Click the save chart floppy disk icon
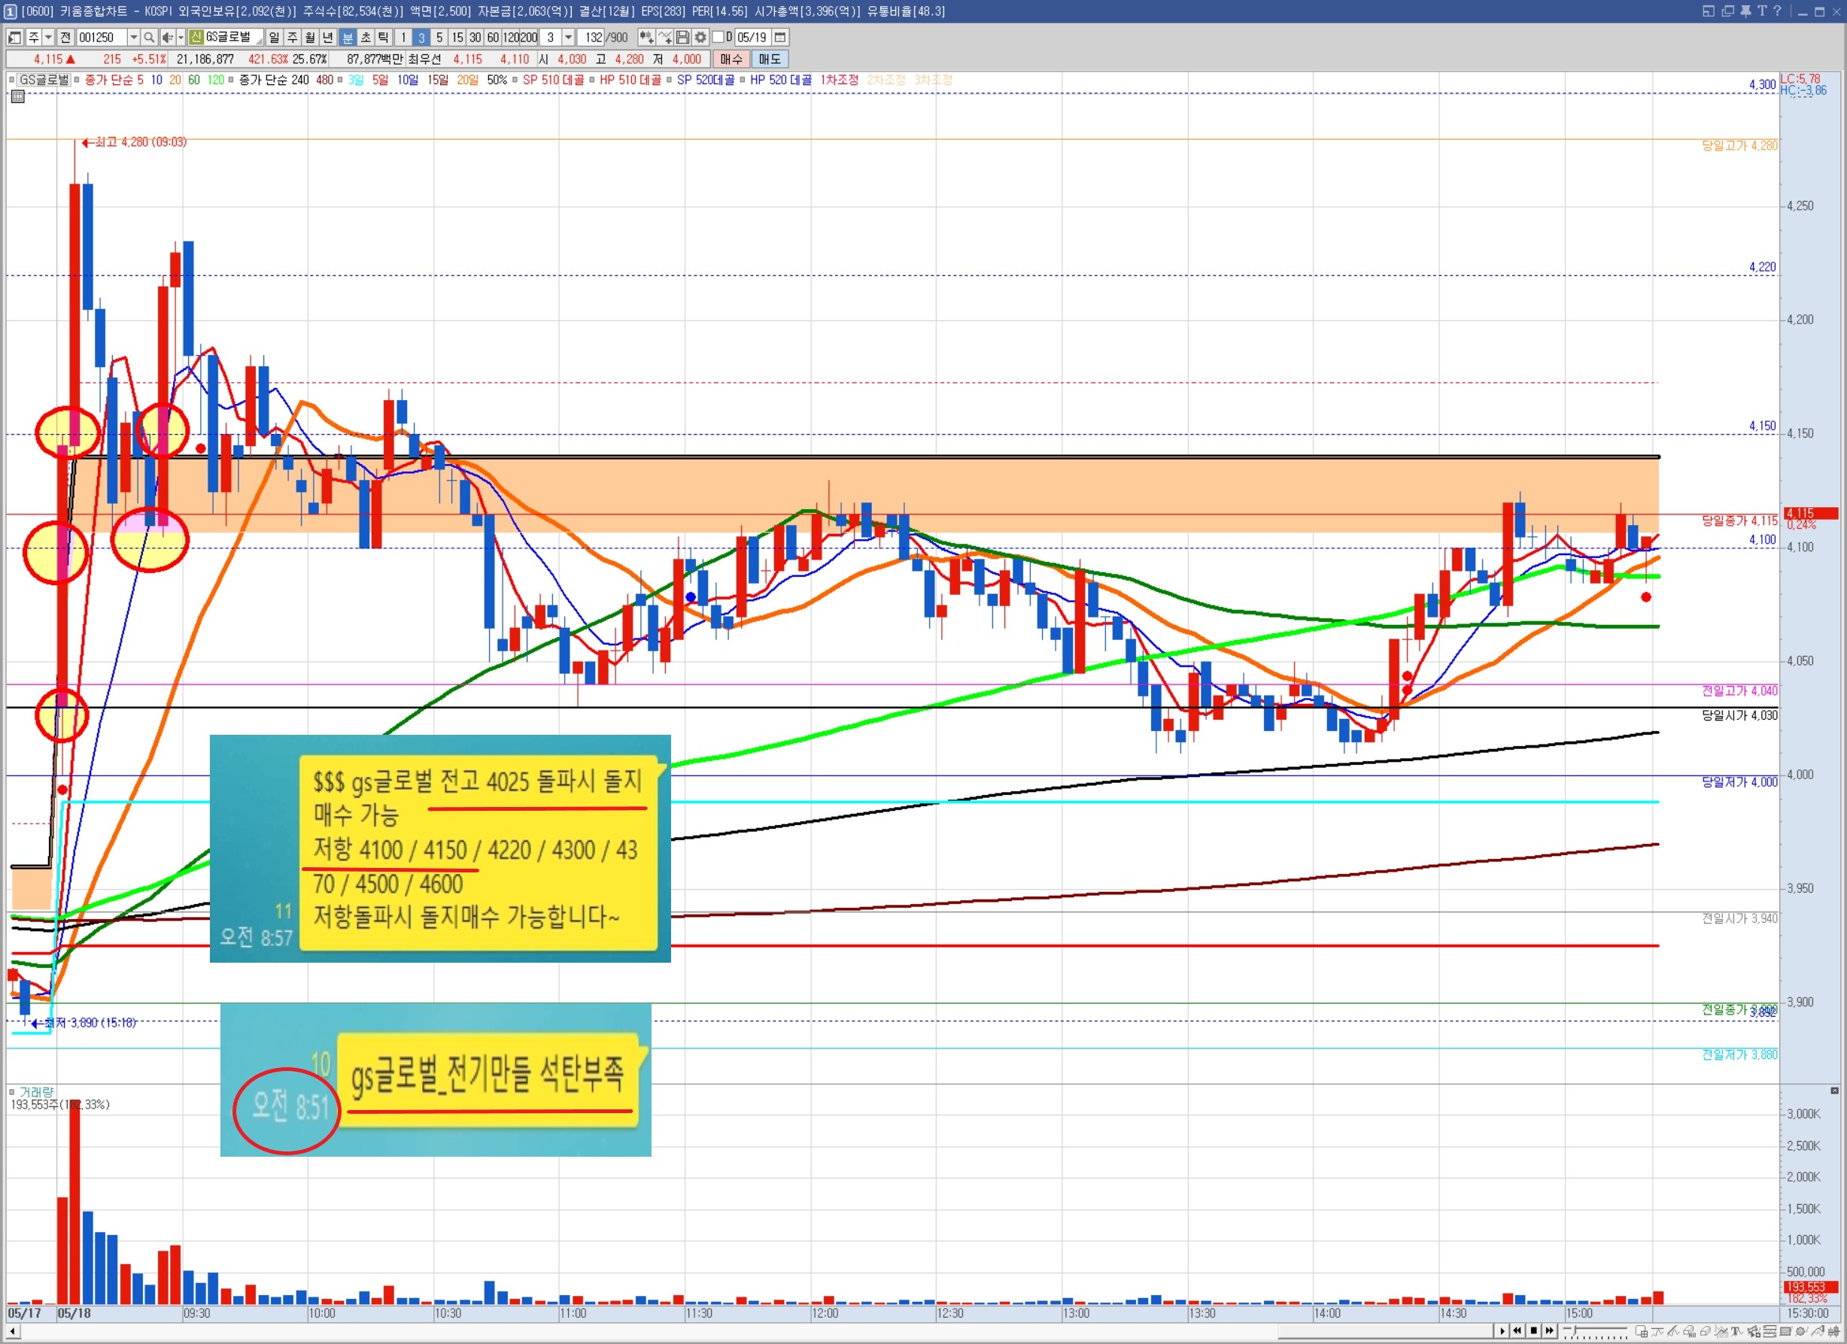 pyautogui.click(x=682, y=38)
